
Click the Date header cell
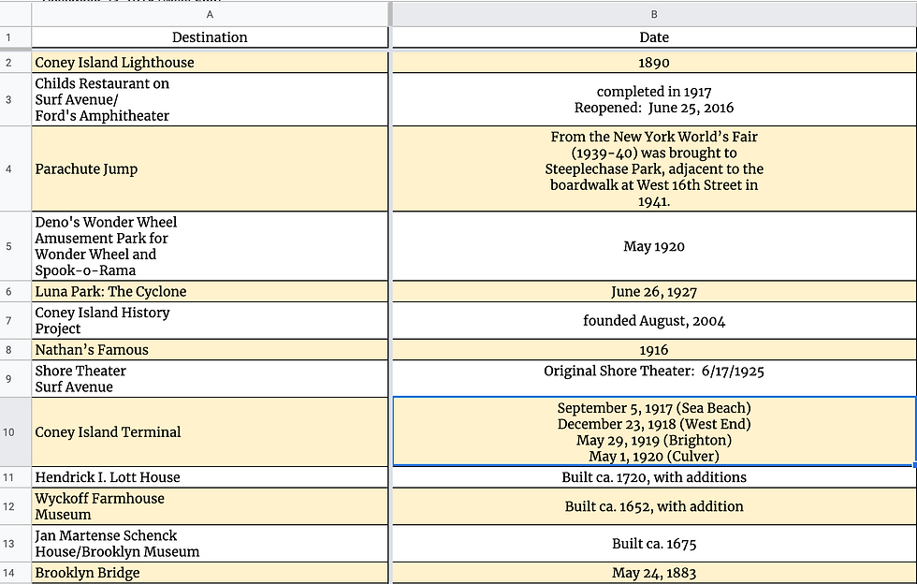pos(654,37)
